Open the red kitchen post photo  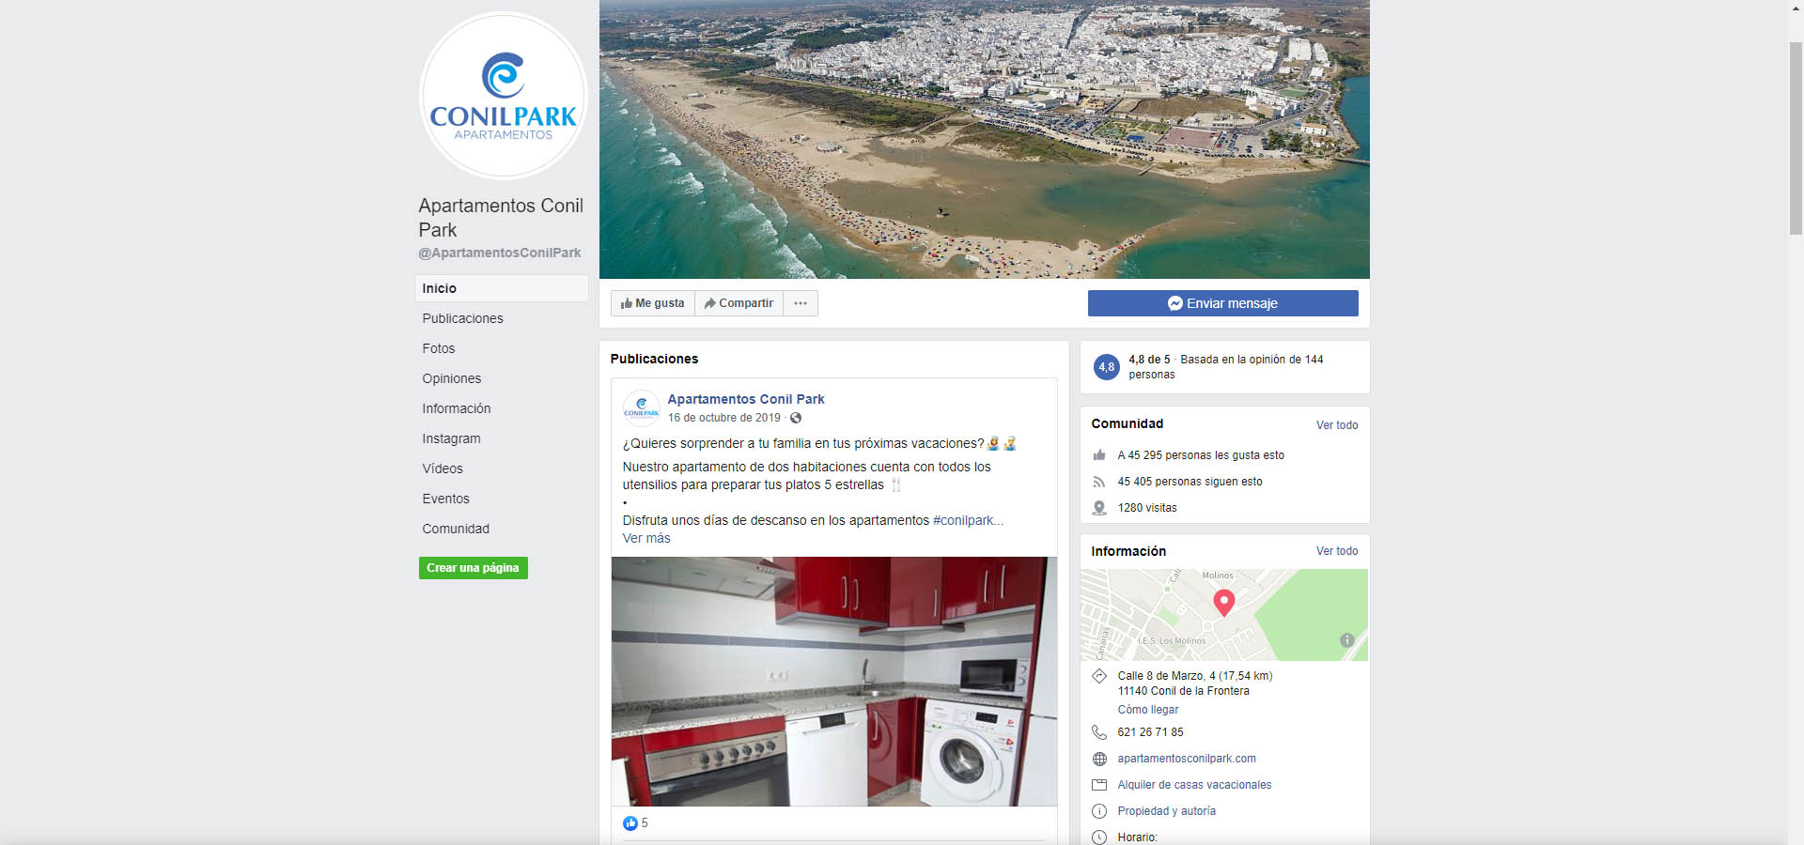(833, 681)
